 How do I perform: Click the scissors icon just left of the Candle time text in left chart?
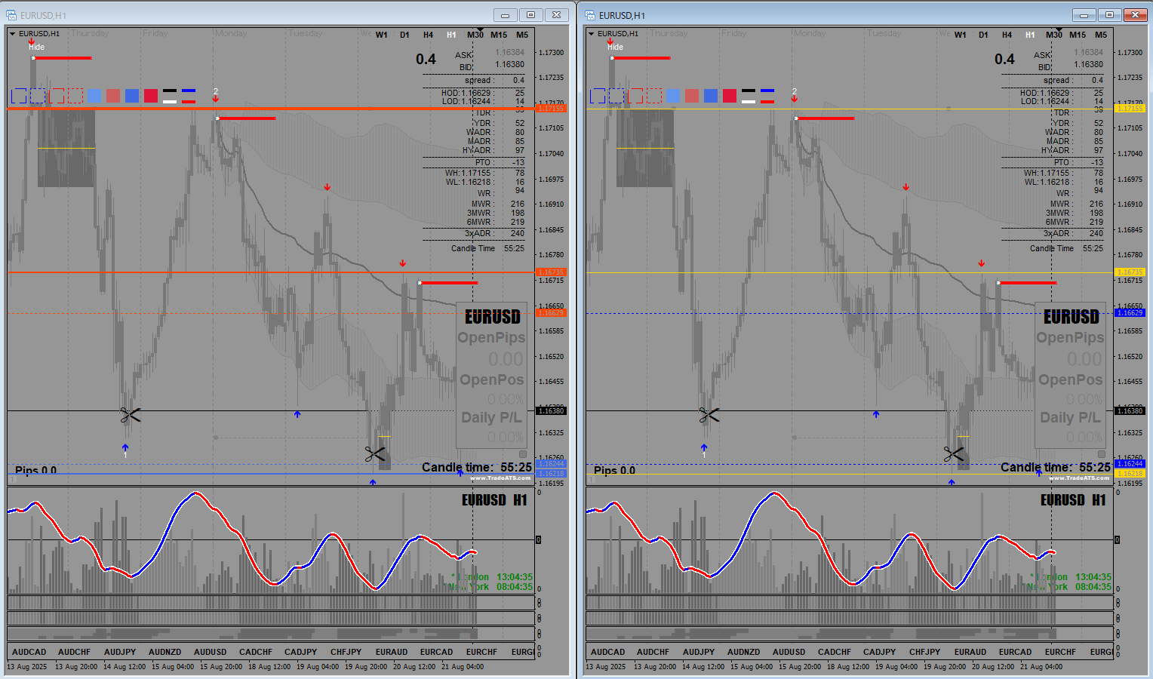[375, 454]
